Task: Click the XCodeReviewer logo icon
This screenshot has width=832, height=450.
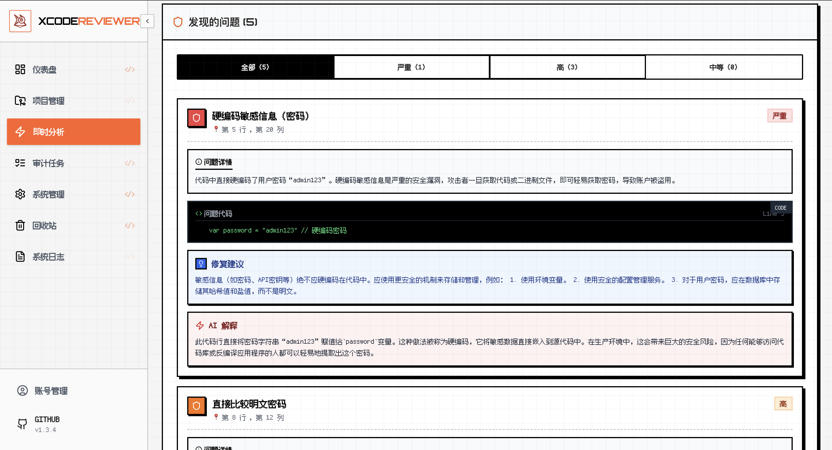Action: point(20,21)
